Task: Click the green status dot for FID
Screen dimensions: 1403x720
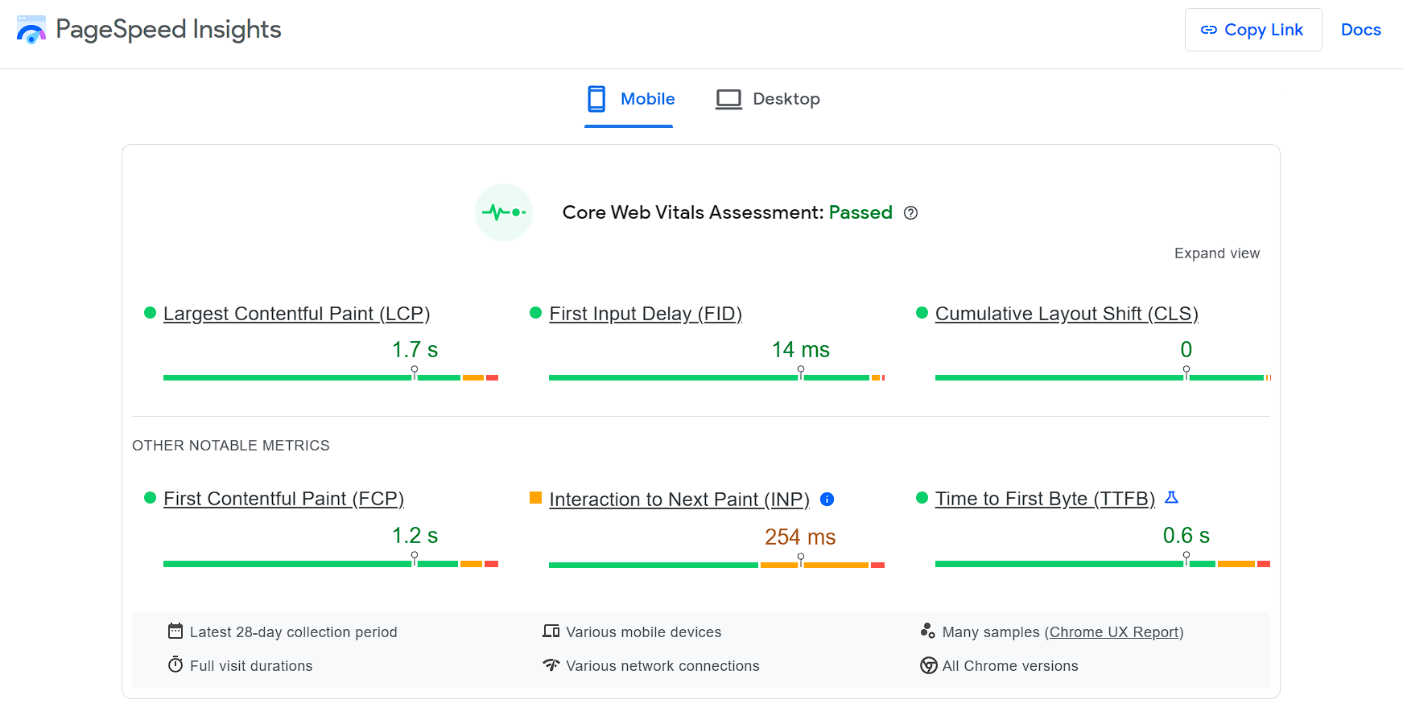Action: (535, 313)
